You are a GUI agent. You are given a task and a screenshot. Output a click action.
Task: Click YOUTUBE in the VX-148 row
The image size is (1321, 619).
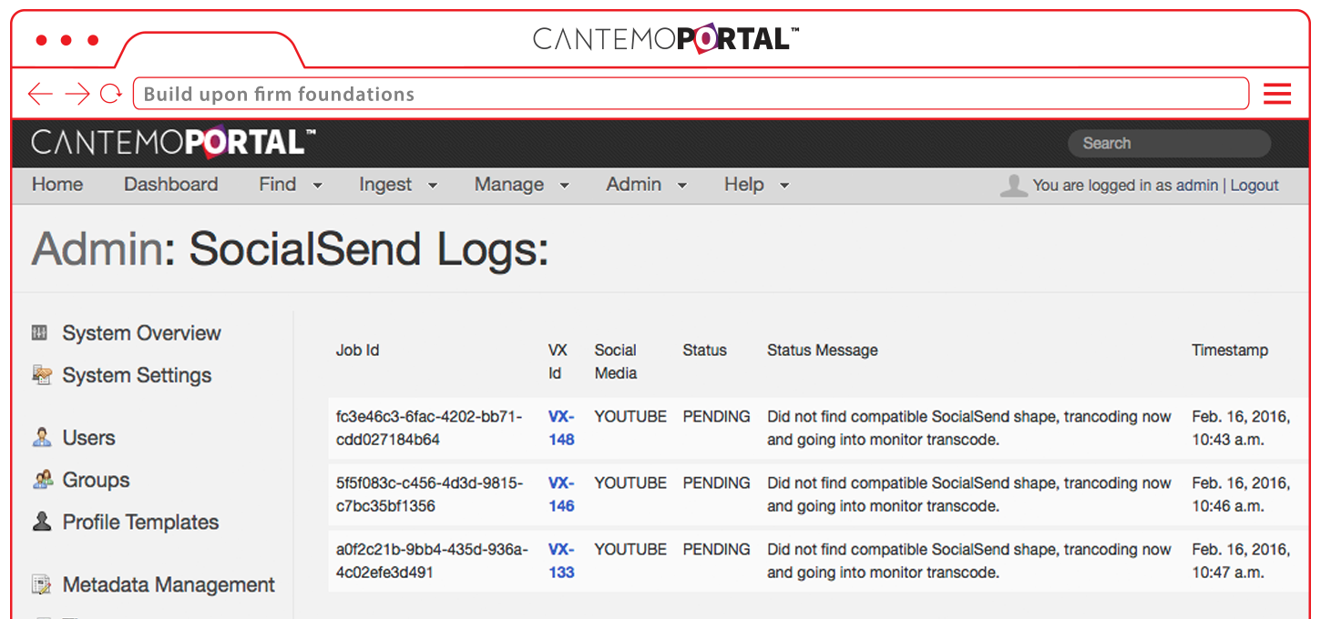pyautogui.click(x=630, y=416)
